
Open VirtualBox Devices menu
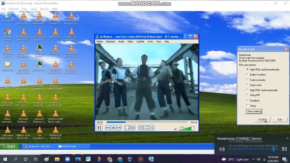click(x=44, y=9)
